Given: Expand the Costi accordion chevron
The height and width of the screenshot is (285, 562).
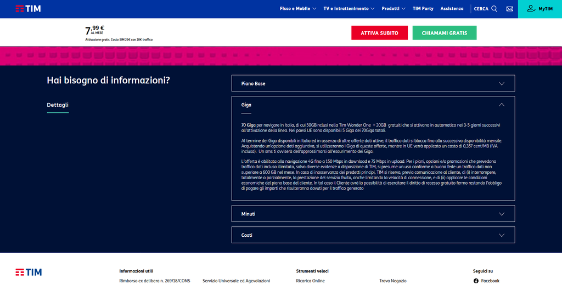Looking at the screenshot, I should pos(502,235).
